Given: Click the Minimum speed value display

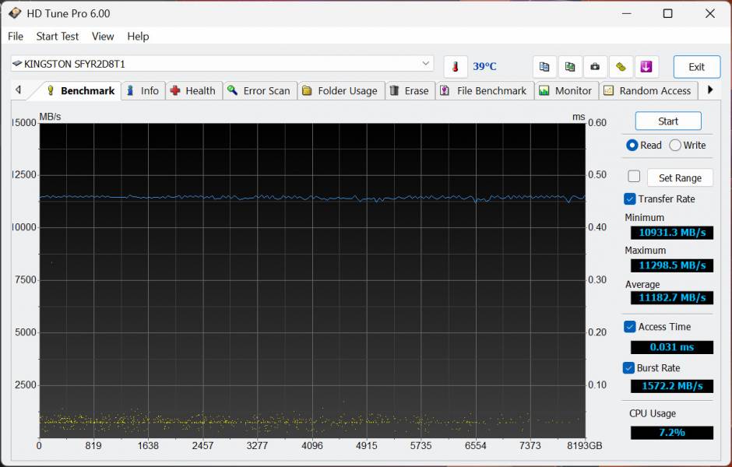Looking at the screenshot, I should pos(671,232).
